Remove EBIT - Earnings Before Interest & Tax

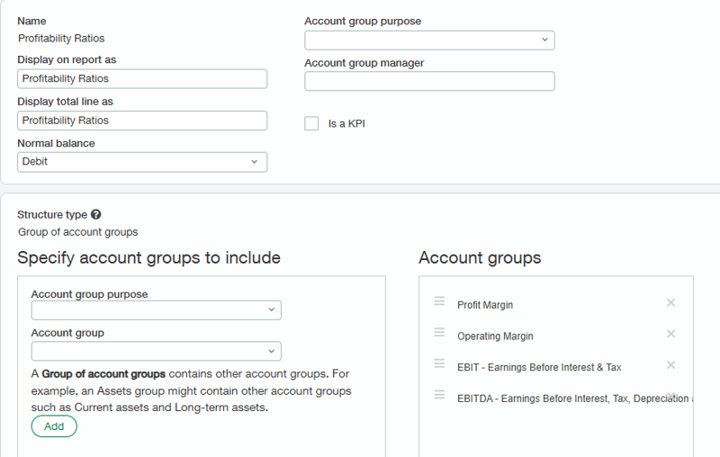click(670, 365)
